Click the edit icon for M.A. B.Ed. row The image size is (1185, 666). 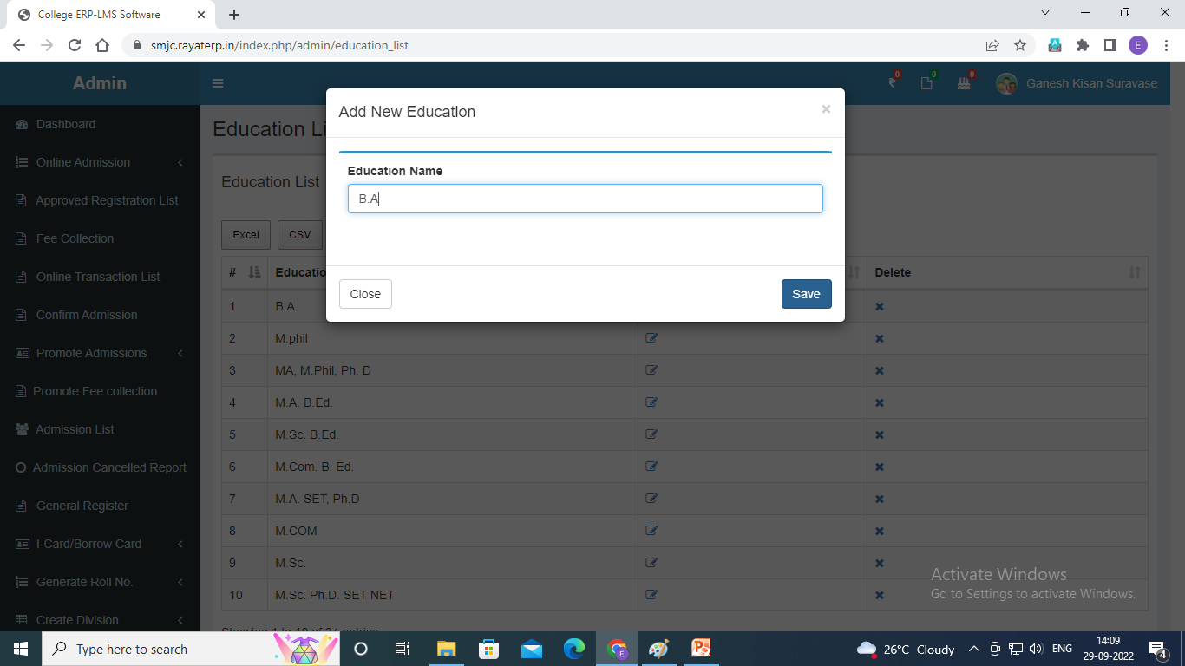[x=651, y=402]
